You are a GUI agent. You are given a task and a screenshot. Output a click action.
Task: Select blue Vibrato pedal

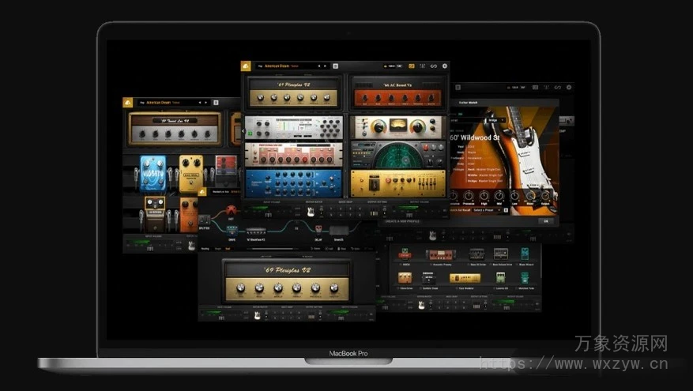point(153,174)
